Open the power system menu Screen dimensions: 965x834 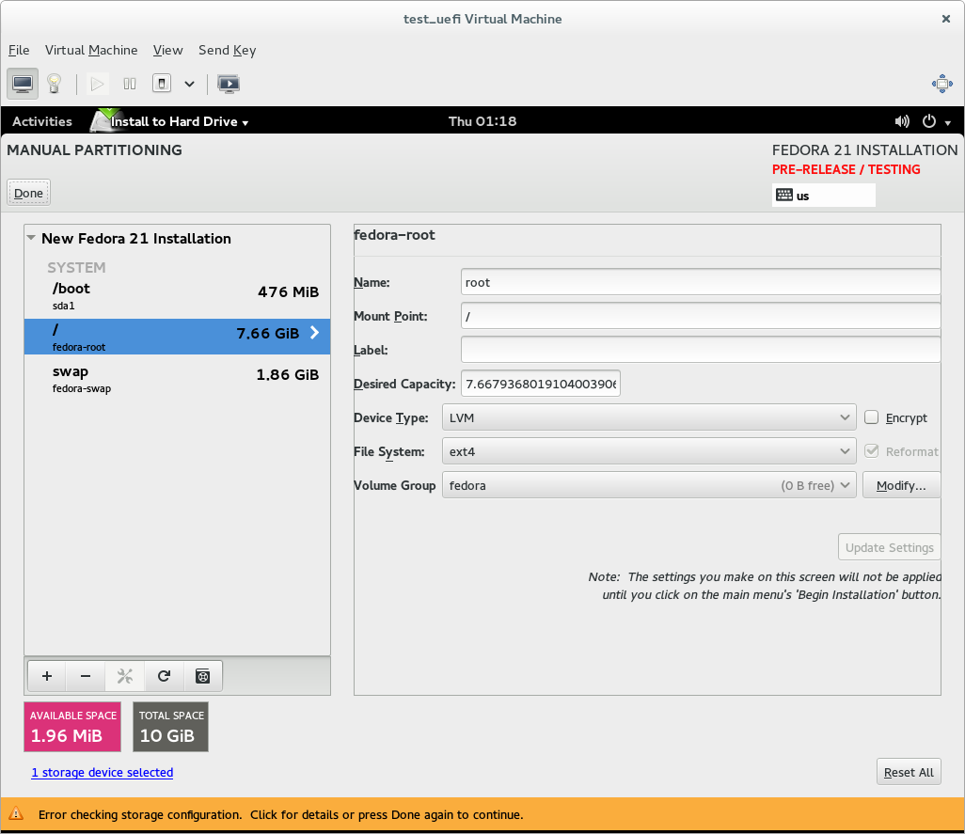point(936,121)
